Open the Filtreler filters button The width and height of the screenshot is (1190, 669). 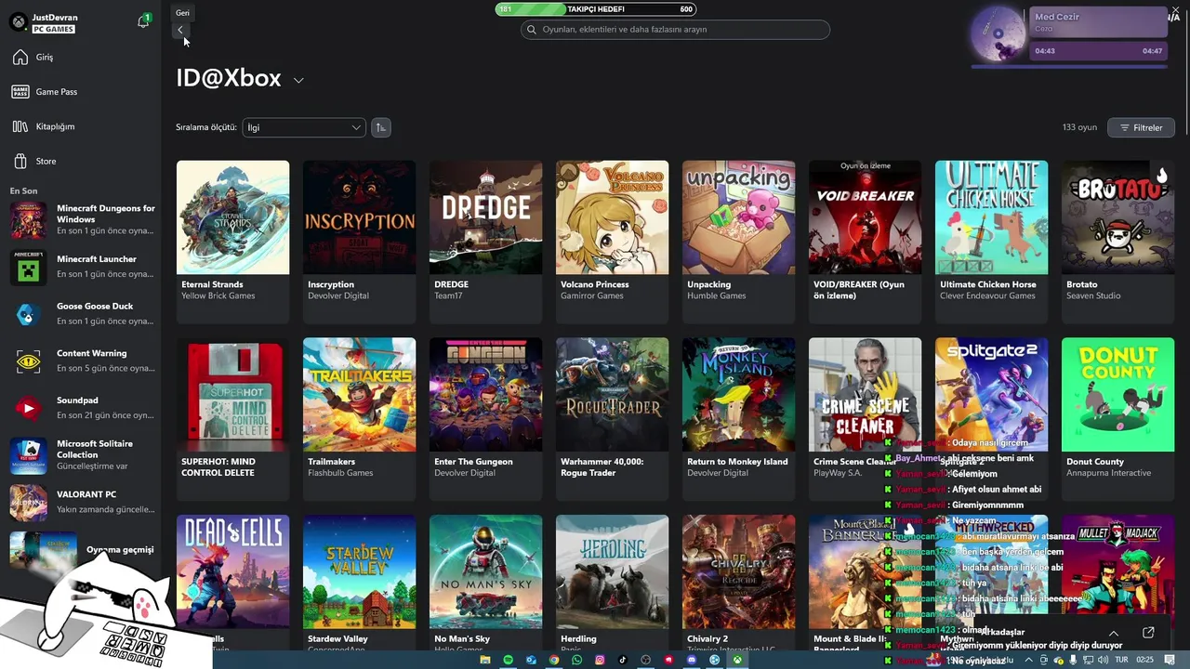[x=1141, y=127]
